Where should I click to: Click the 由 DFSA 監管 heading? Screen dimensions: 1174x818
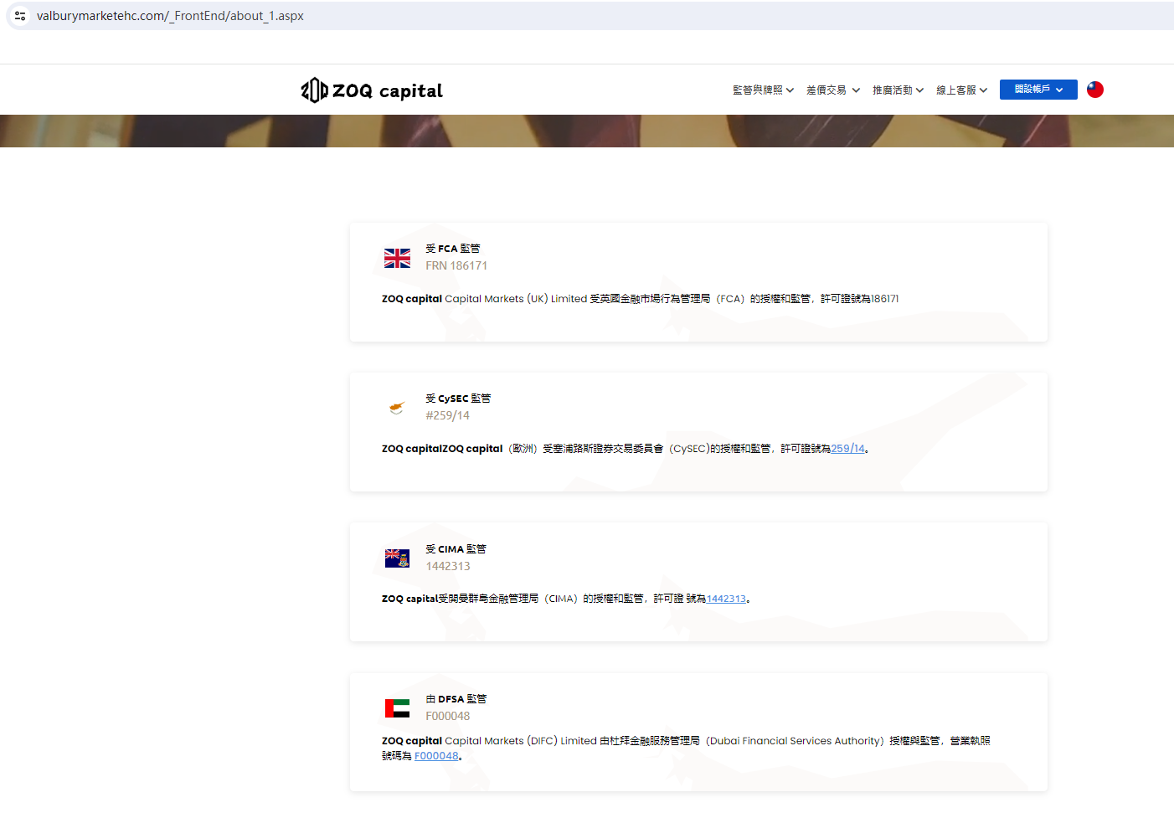[x=456, y=699]
